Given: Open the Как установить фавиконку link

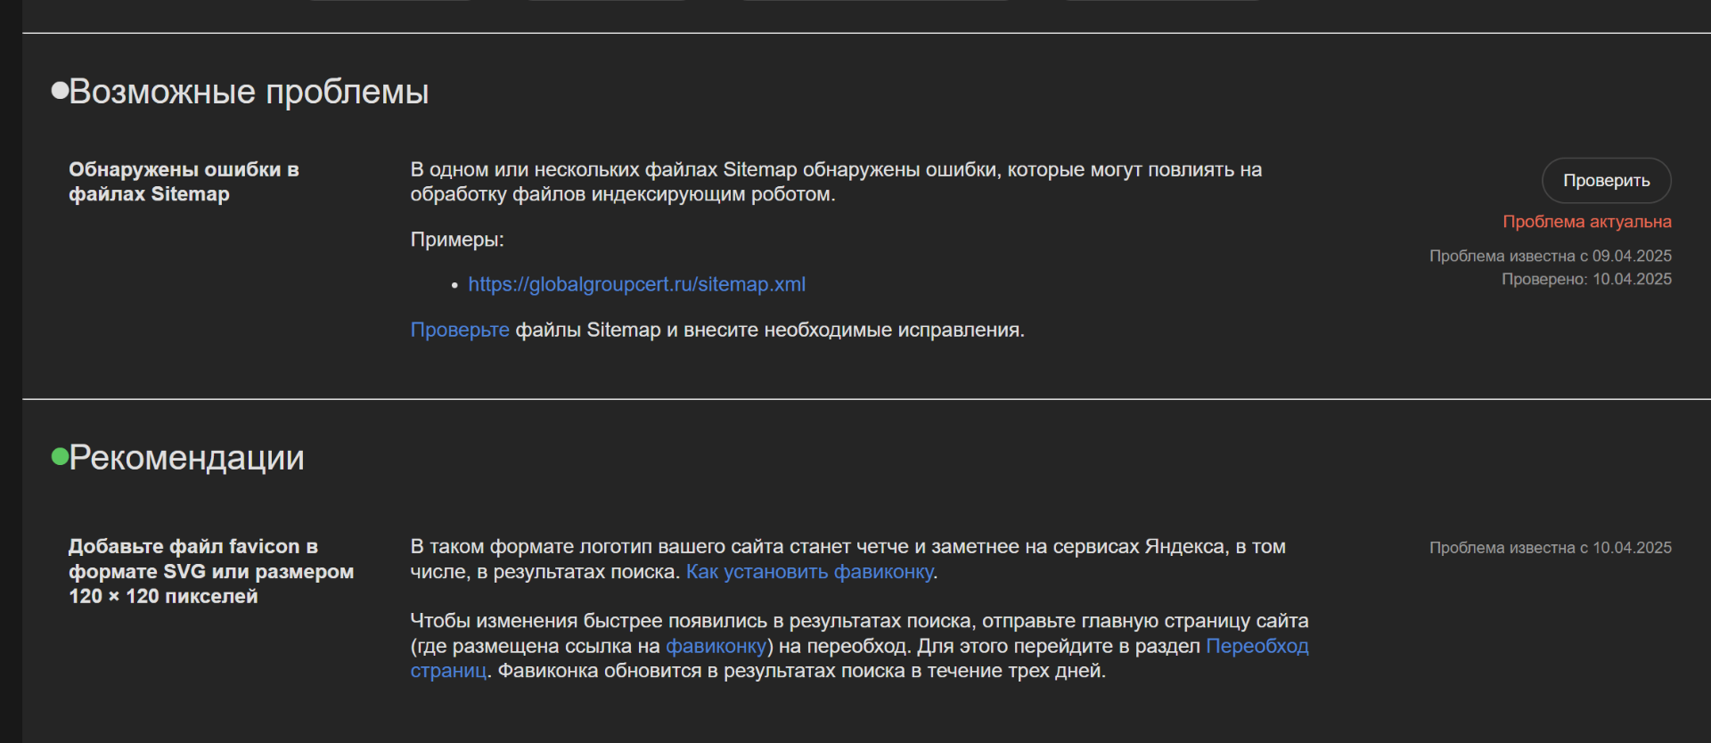Looking at the screenshot, I should [809, 572].
